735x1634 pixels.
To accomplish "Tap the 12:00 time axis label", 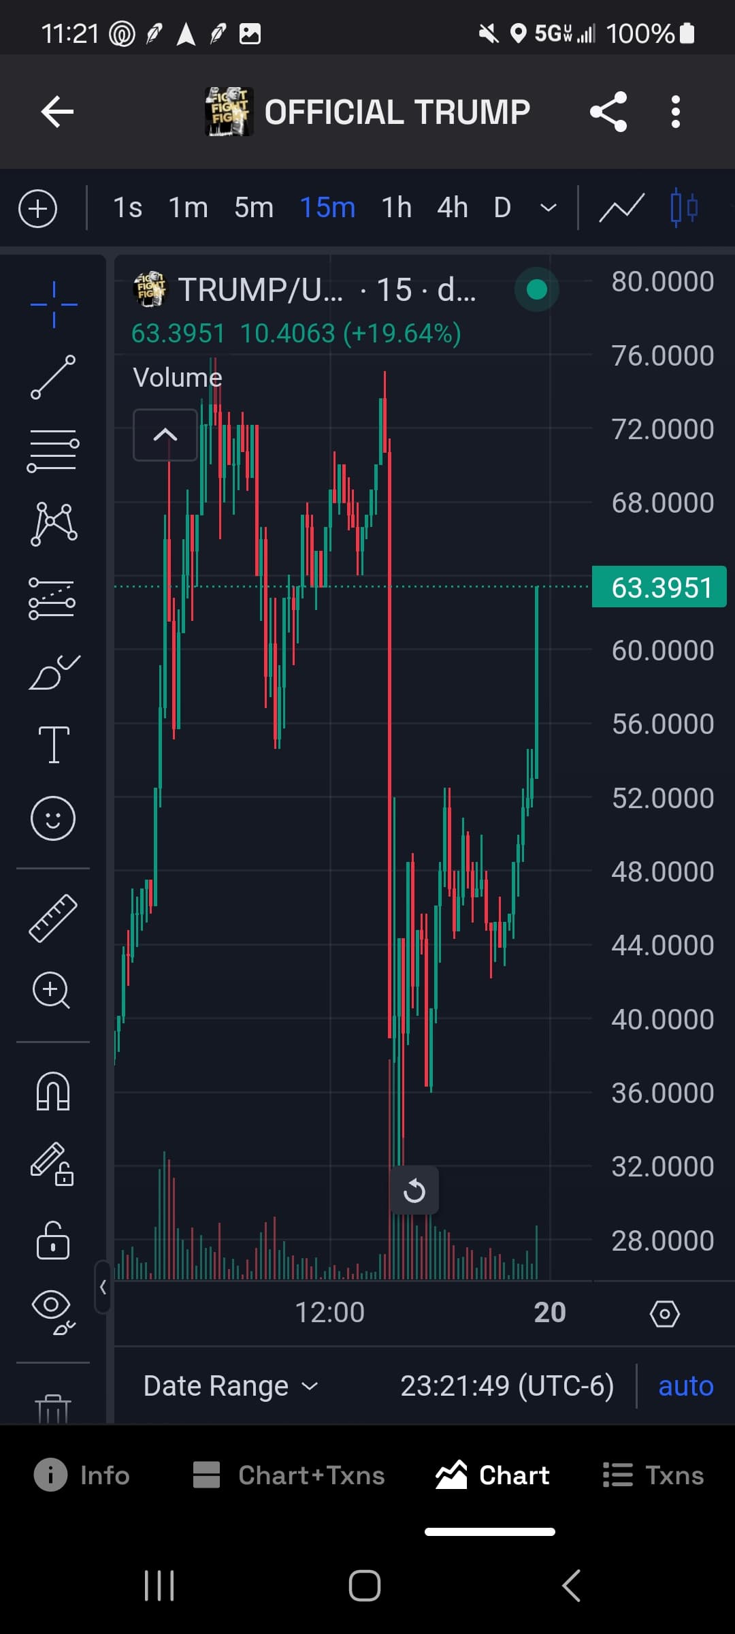I will (x=330, y=1313).
